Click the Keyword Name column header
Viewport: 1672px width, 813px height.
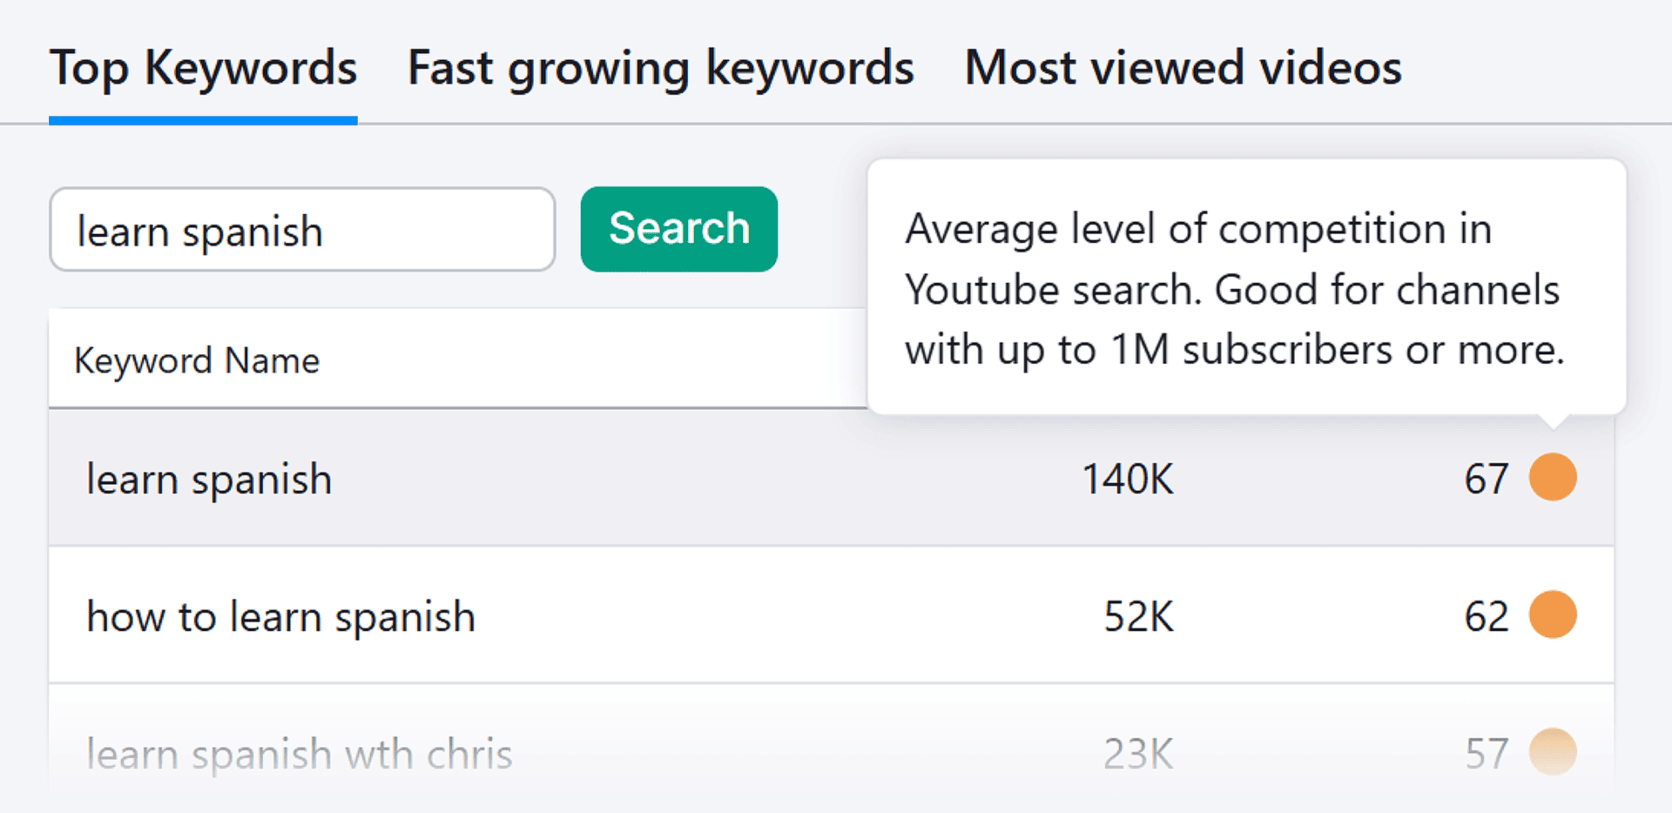(x=197, y=360)
